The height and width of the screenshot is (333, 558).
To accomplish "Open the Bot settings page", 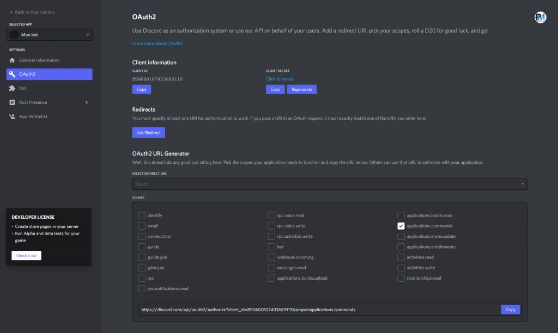I will click(22, 88).
